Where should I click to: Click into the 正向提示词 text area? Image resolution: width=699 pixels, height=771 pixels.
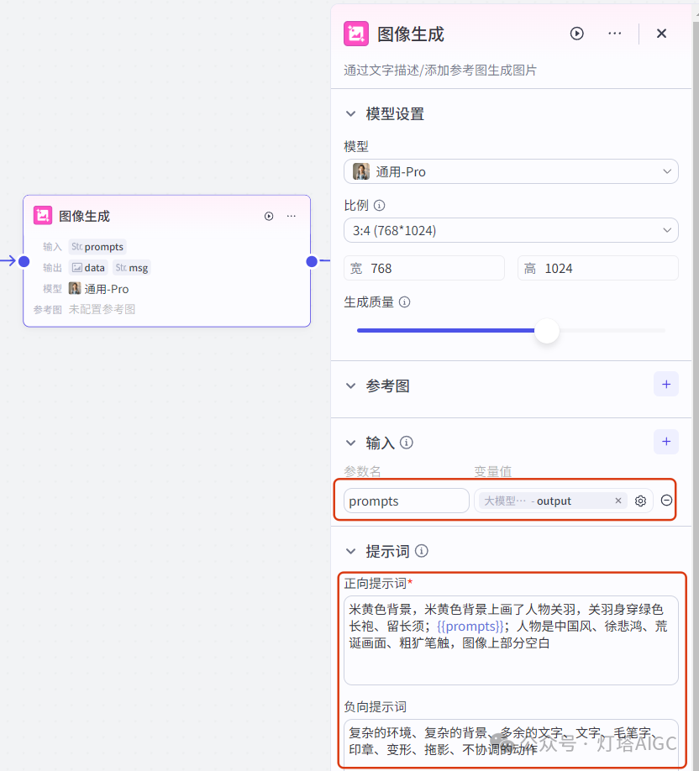[511, 640]
